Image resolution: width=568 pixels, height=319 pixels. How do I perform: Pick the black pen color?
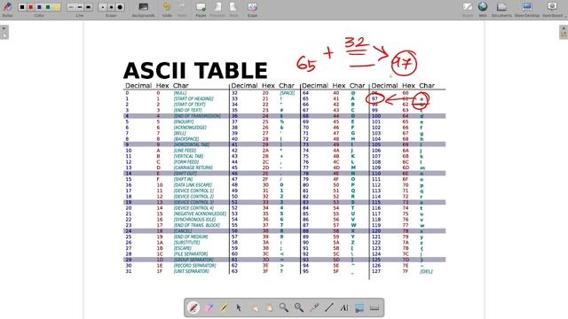[x=22, y=7]
